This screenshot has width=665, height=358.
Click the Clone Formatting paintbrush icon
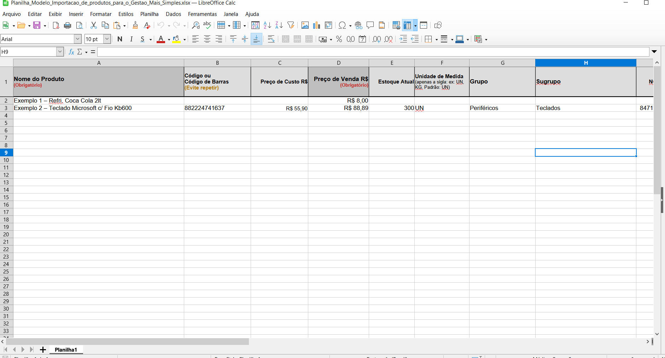tap(135, 25)
